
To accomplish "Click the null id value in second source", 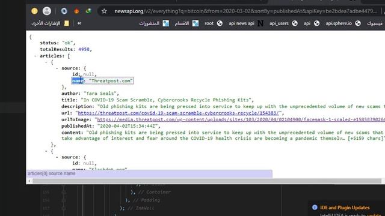I will [88, 163].
